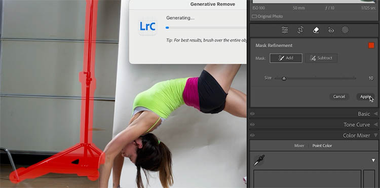The height and width of the screenshot is (188, 380).
Task: Click the Cancel button
Action: [339, 97]
